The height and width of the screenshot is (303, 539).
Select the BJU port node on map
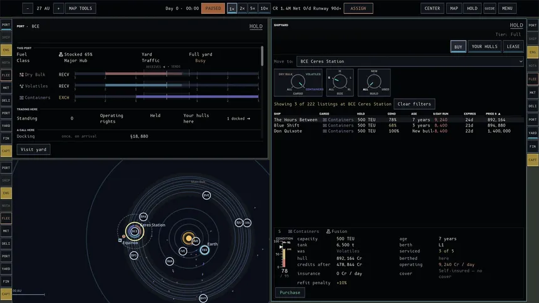pyautogui.click(x=239, y=223)
